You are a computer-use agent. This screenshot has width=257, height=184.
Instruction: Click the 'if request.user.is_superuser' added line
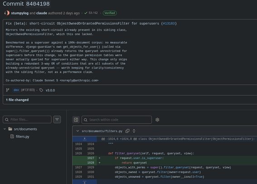[x=139, y=158]
